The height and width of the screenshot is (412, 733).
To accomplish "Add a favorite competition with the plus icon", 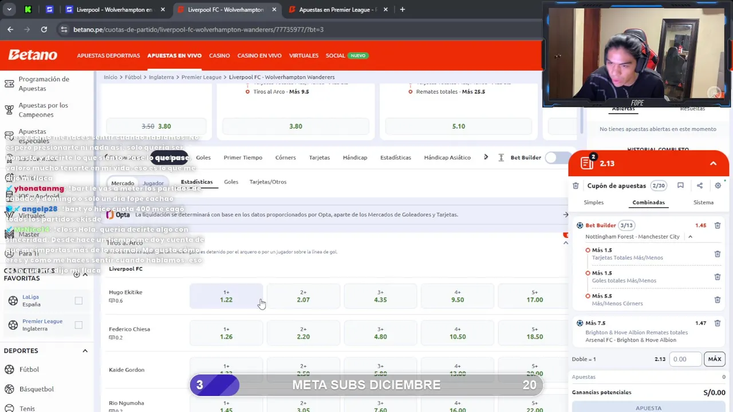I will (76, 274).
